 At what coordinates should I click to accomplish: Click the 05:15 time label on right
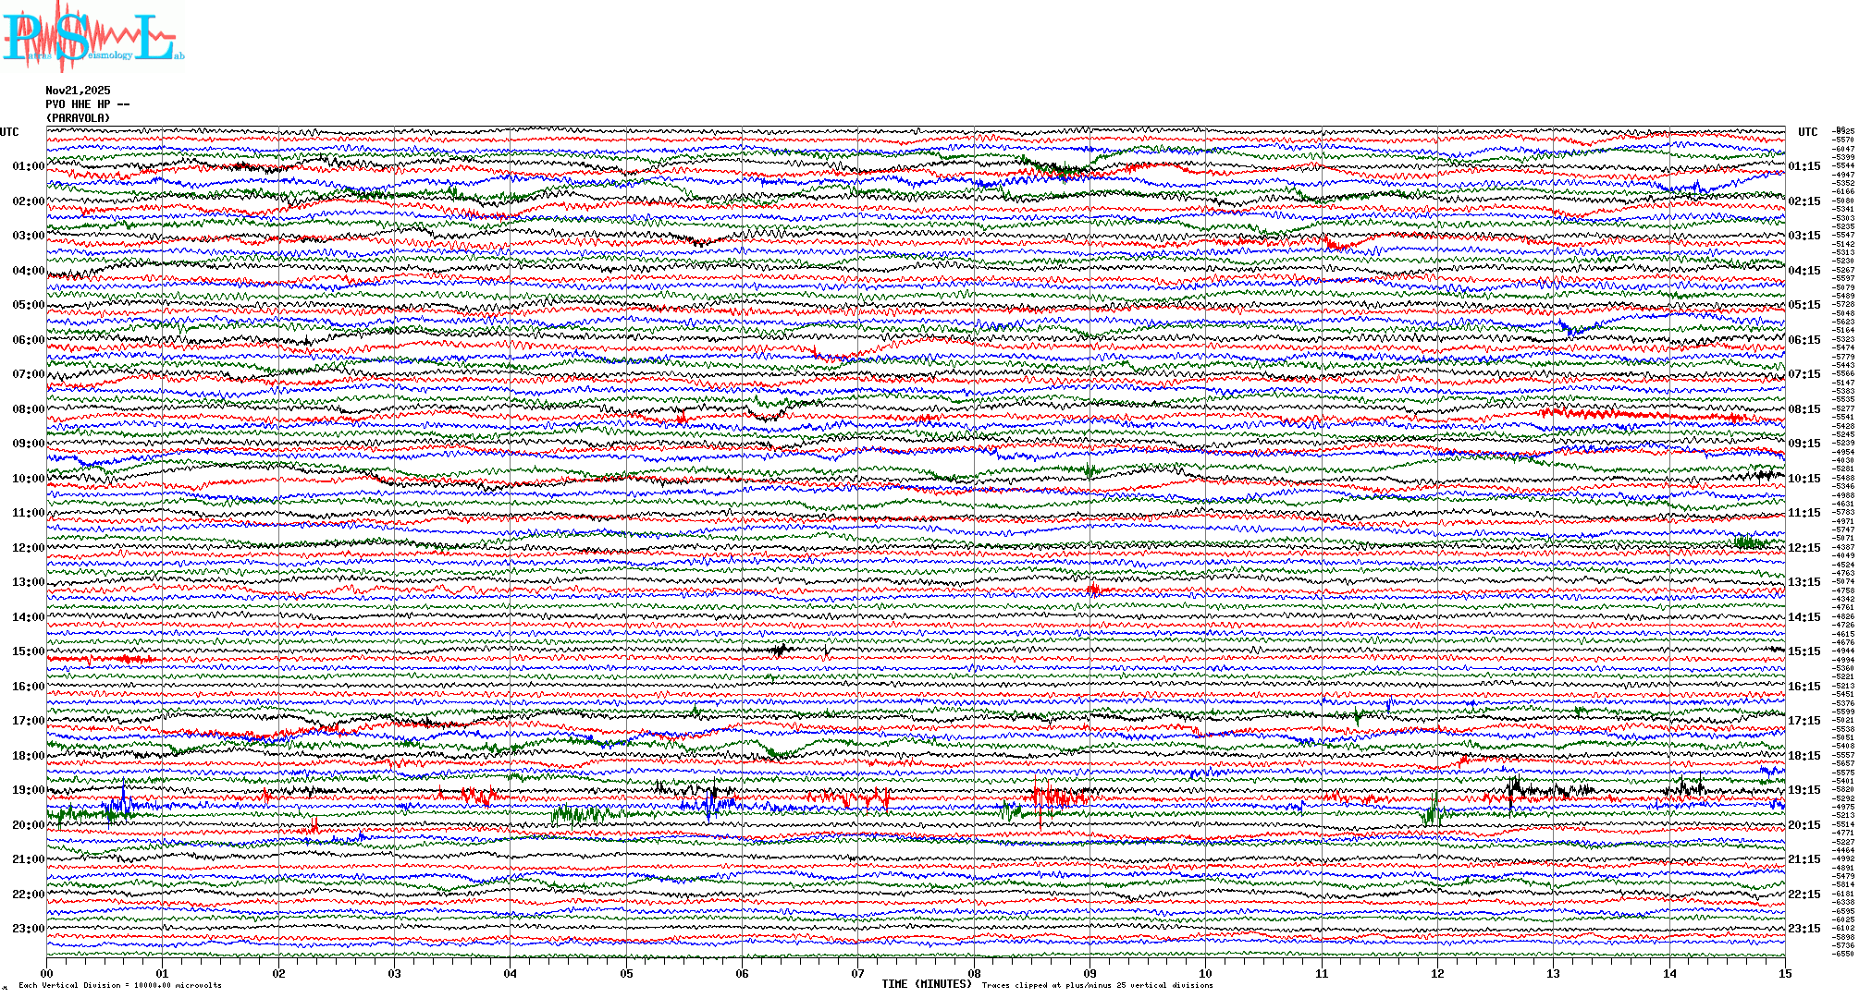click(x=1804, y=305)
